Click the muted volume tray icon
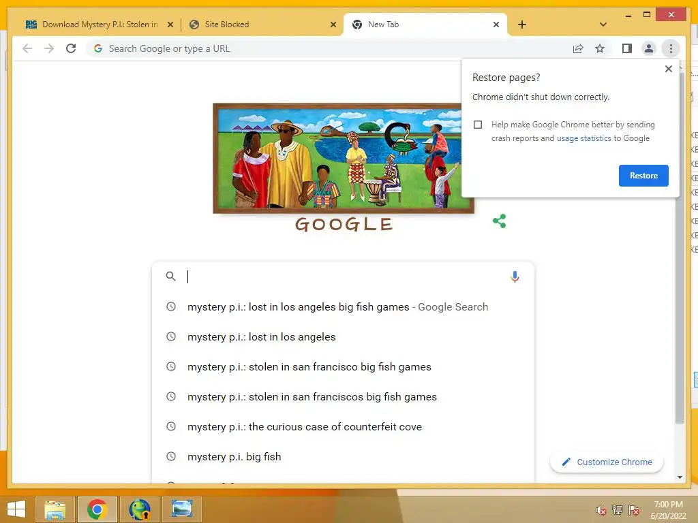 tap(601, 510)
